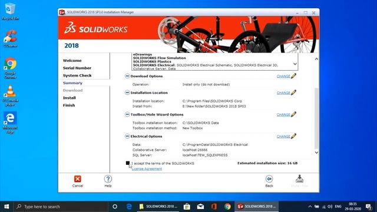Click 'New Toolbox' installation method value
Viewport: 377px width, 212px height.
point(193,128)
